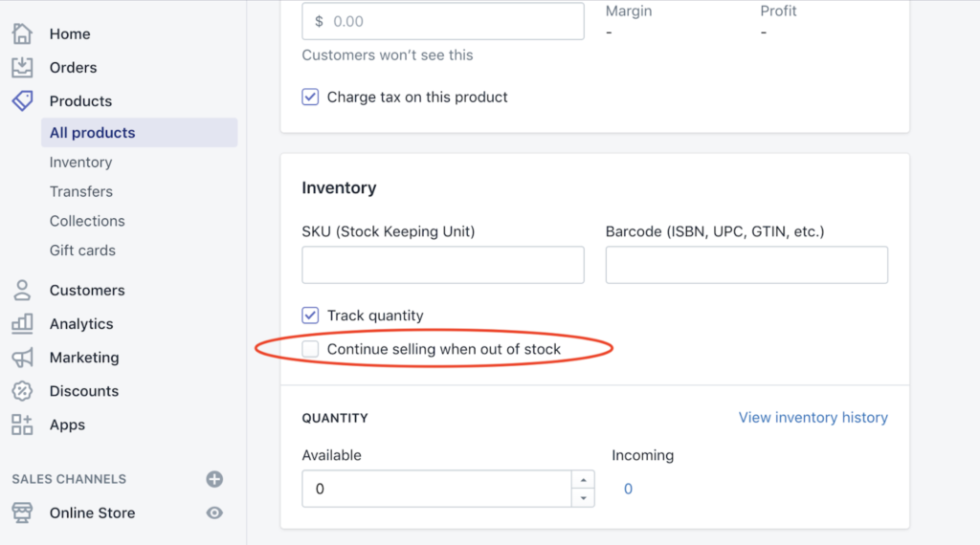
Task: Go to Inventory in Products submenu
Action: [x=80, y=163]
